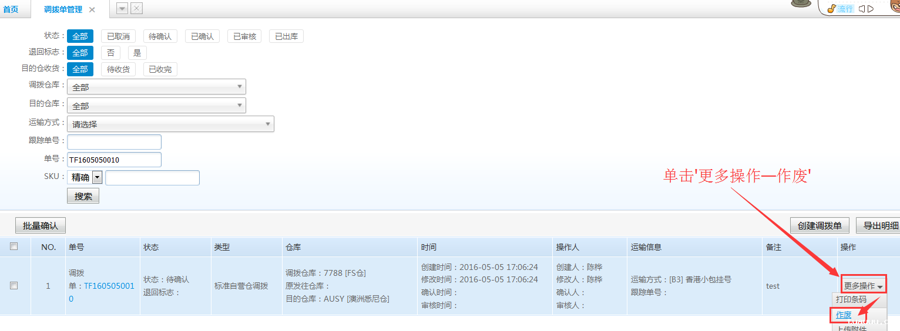The image size is (900, 331).
Task: Choose 打印条码 from the operations menu
Action: click(851, 299)
